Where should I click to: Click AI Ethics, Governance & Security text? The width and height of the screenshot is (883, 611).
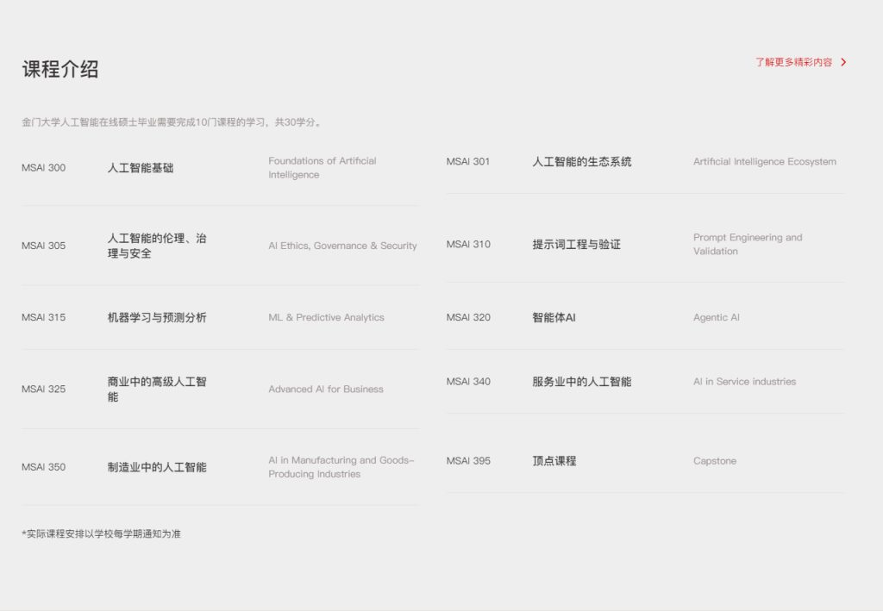[342, 246]
